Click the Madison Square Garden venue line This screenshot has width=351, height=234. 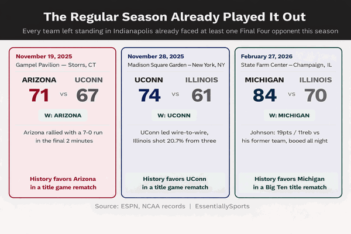point(175,65)
